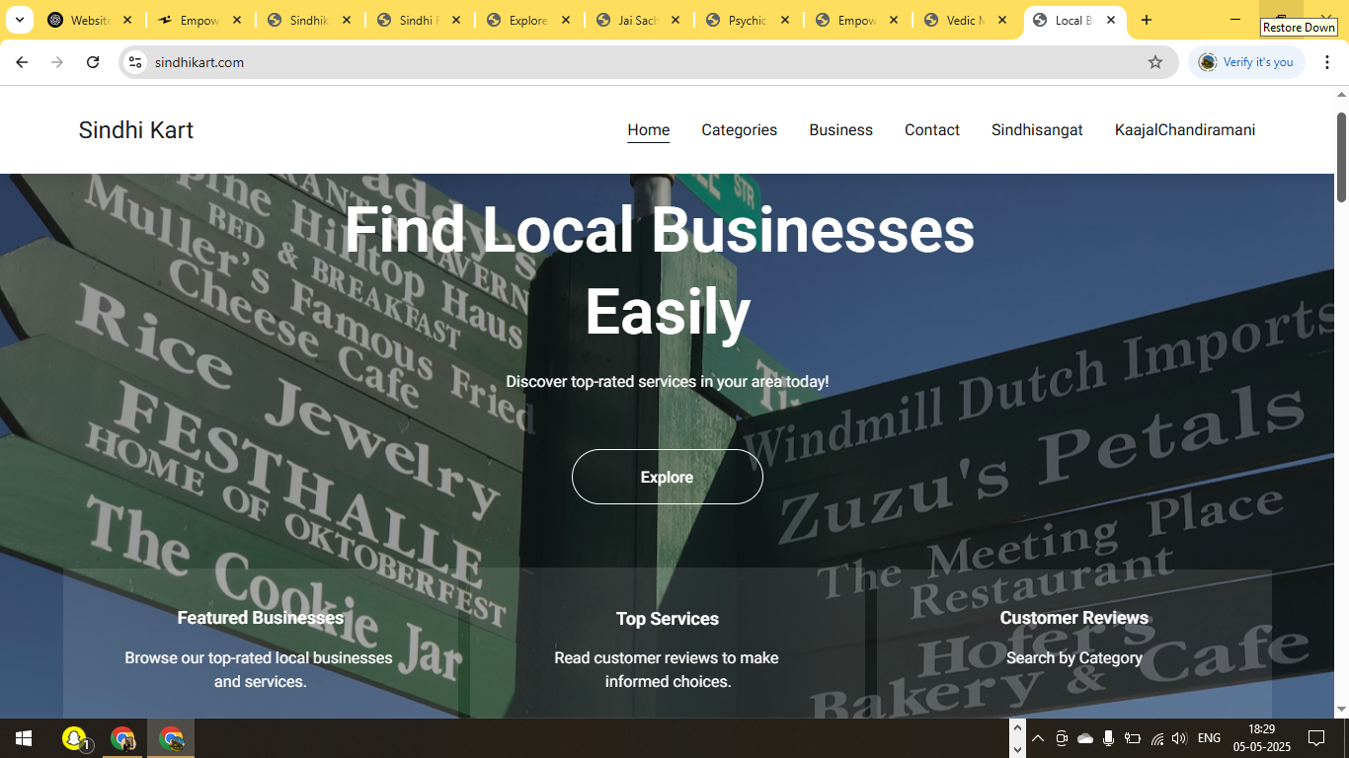Viewport: 1349px width, 758px height.
Task: Open the Categories menu item
Action: pyautogui.click(x=739, y=130)
